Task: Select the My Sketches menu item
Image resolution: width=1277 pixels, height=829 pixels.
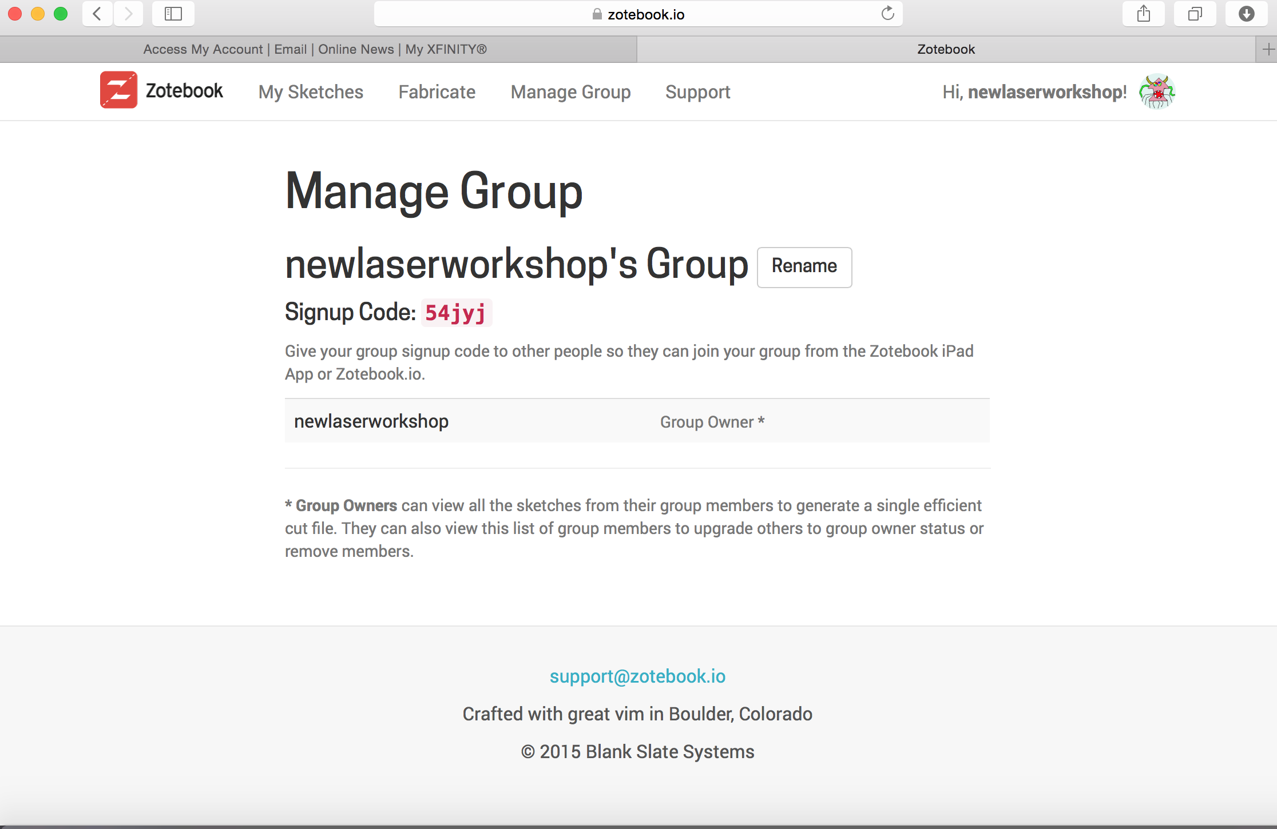Action: (x=312, y=92)
